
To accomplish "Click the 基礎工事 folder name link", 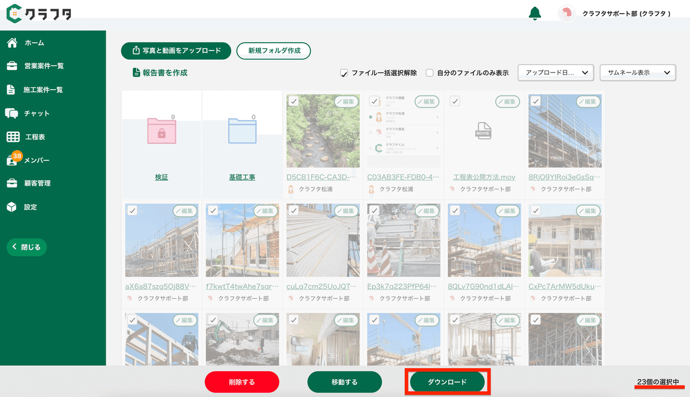I will 242,177.
